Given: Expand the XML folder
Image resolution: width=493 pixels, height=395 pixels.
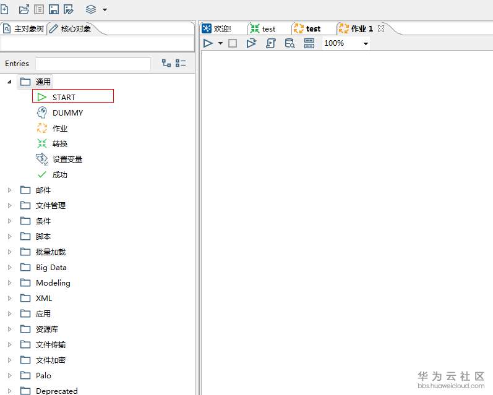Looking at the screenshot, I should tap(9, 298).
